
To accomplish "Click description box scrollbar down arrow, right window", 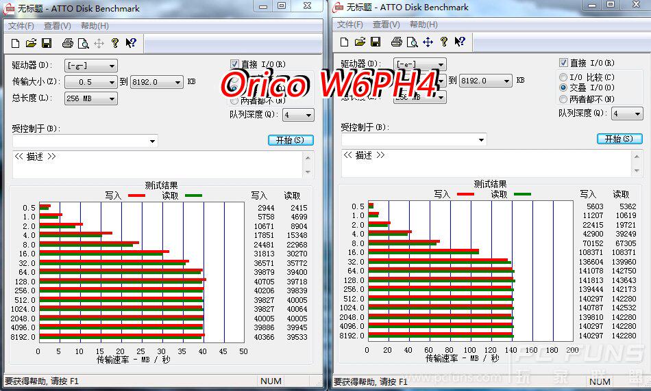I will (x=637, y=171).
